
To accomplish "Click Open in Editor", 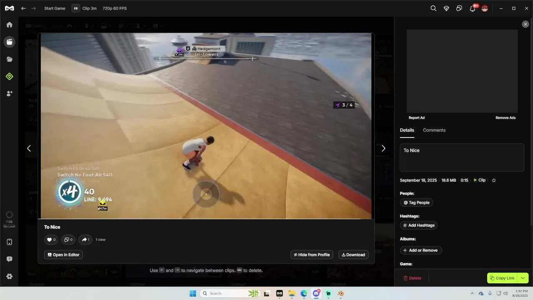I will (63, 255).
